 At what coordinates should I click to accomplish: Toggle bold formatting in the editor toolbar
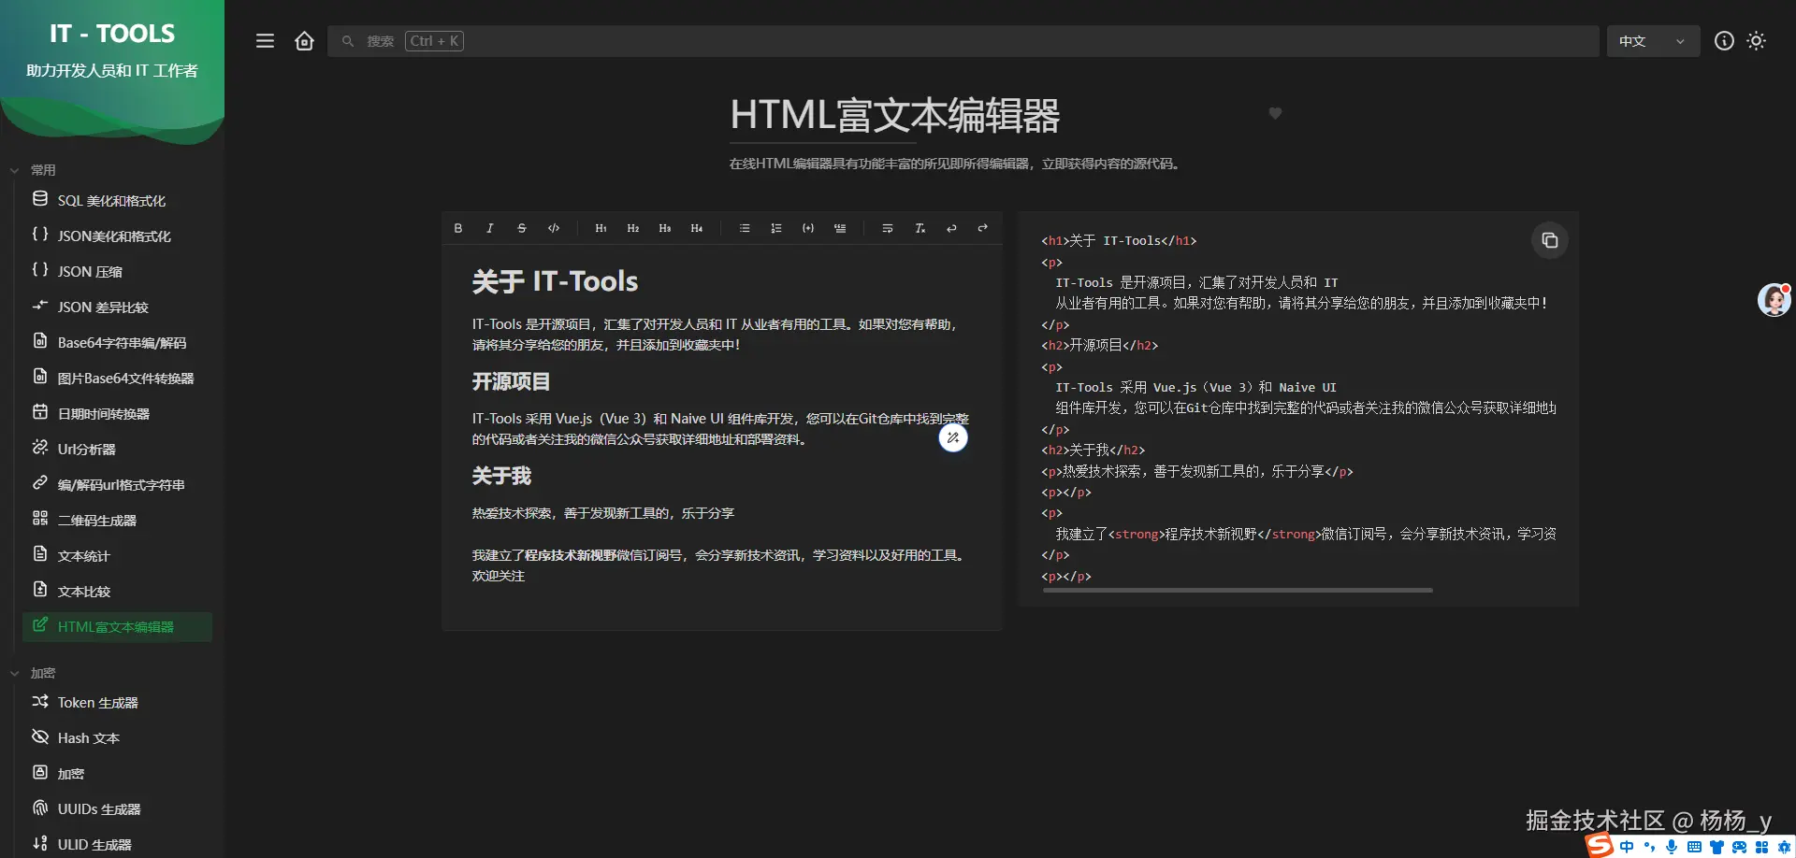tap(458, 228)
